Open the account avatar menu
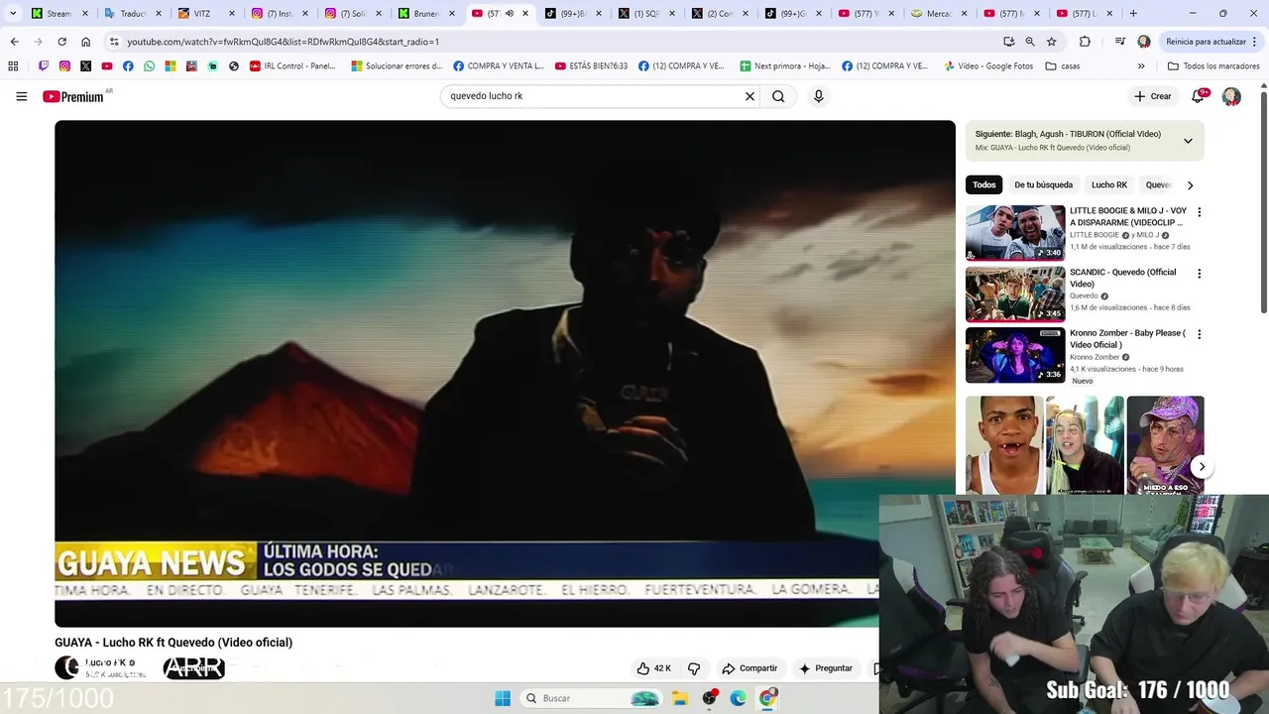The width and height of the screenshot is (1269, 714). (x=1231, y=96)
